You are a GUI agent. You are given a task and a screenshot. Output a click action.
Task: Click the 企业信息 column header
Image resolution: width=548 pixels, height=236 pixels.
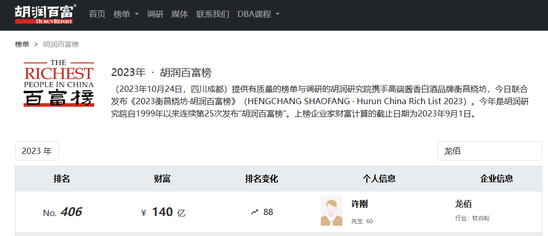(x=497, y=179)
